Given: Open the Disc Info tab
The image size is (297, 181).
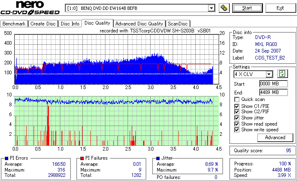Looking at the screenshot, I should (70, 24).
